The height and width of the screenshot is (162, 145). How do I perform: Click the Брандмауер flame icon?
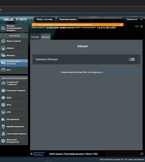[x=3, y=119]
